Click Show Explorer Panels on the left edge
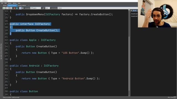The height and width of the screenshot is (99, 177). [1, 52]
